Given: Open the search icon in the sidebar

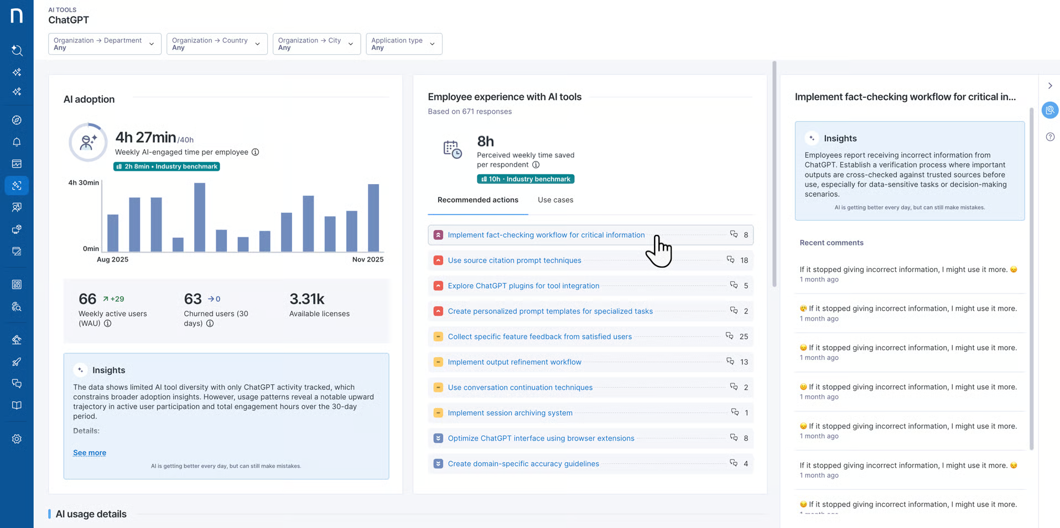Looking at the screenshot, I should tap(17, 51).
